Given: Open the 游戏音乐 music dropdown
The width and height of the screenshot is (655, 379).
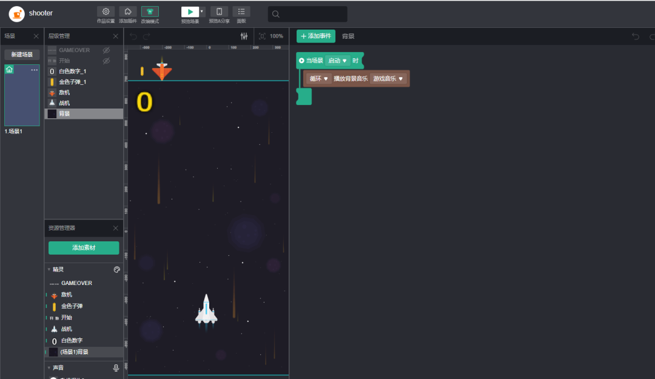Looking at the screenshot, I should (x=388, y=79).
